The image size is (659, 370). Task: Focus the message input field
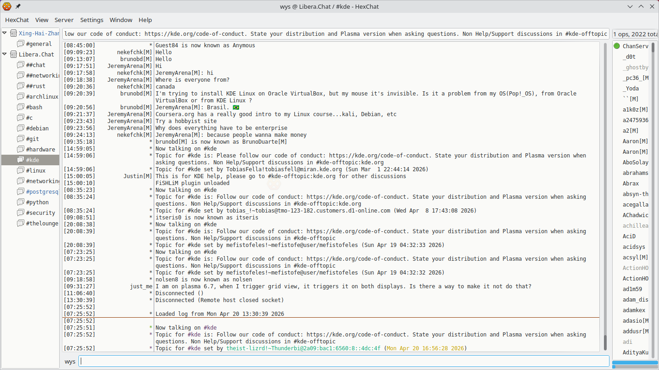[343, 361]
